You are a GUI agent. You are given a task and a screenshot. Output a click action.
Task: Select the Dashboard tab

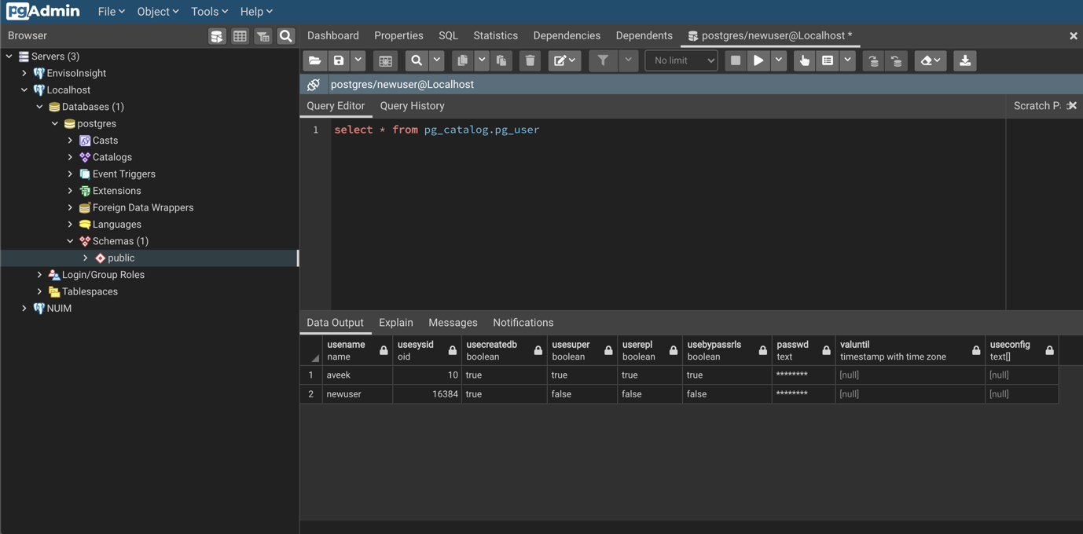click(x=332, y=35)
